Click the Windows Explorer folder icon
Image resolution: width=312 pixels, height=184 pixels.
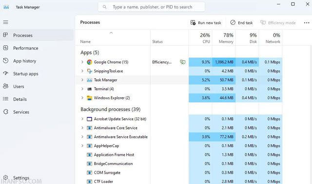click(x=90, y=98)
